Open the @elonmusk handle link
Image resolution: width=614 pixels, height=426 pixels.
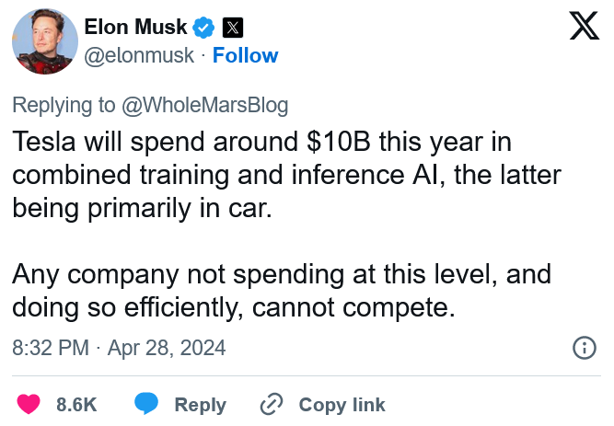139,55
